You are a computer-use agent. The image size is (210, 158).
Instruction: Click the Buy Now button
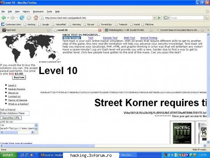coord(19,77)
